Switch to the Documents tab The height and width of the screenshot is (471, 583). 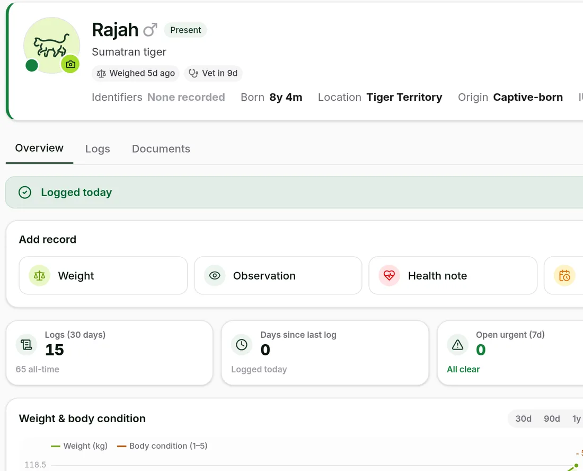click(161, 149)
